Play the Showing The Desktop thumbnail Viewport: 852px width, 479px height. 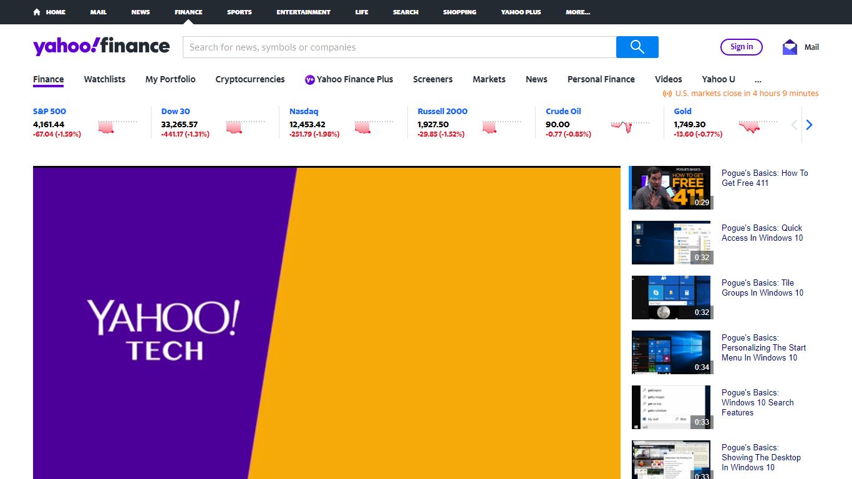(671, 460)
